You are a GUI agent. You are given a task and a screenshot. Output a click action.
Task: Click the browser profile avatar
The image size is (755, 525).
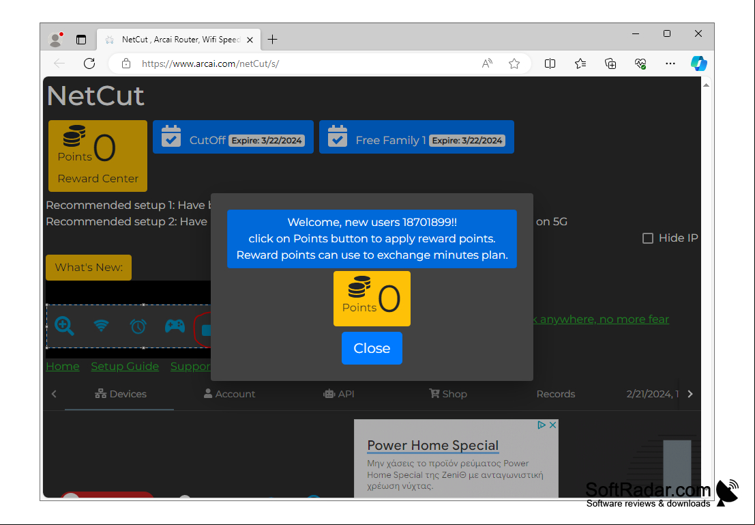point(56,40)
